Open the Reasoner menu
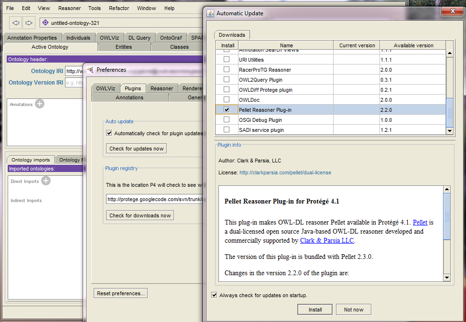 click(69, 8)
